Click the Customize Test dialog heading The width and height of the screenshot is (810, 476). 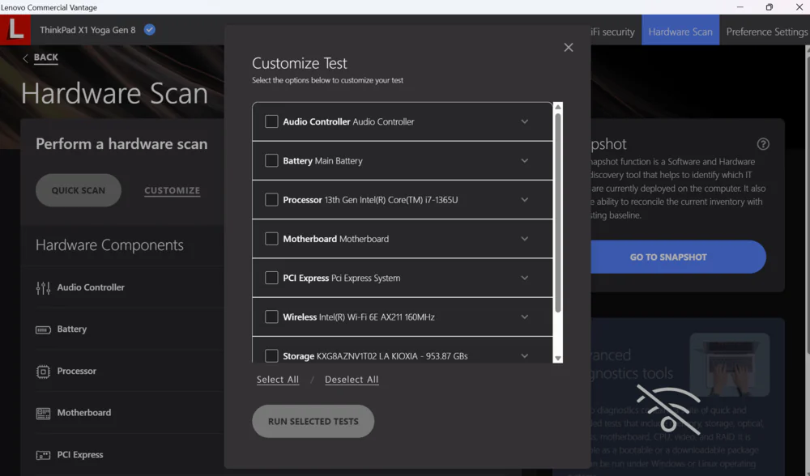tap(300, 63)
